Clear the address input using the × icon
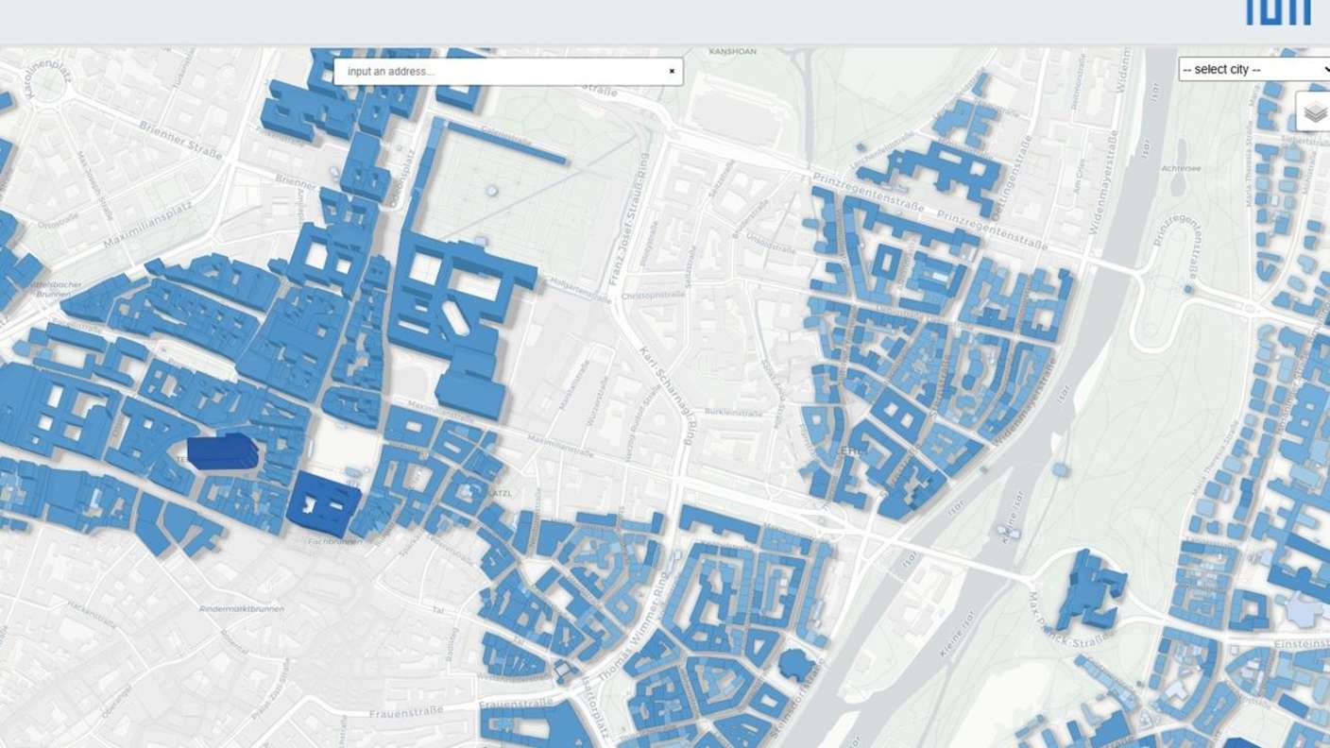Viewport: 1330px width, 748px height. pyautogui.click(x=671, y=71)
